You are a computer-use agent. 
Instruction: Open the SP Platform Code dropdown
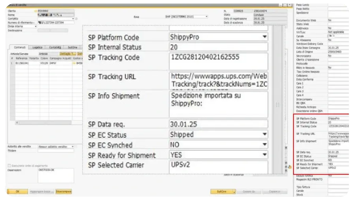pyautogui.click(x=265, y=37)
